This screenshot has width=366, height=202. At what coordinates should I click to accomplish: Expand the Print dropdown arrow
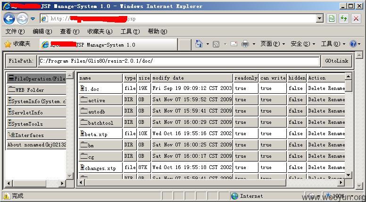click(254, 44)
